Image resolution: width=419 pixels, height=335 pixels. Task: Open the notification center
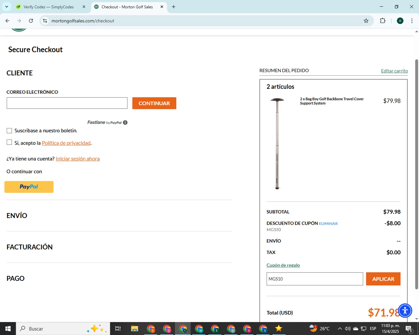409,329
